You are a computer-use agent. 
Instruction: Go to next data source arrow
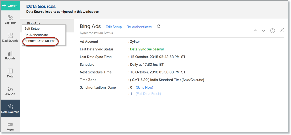[x=263, y=31]
